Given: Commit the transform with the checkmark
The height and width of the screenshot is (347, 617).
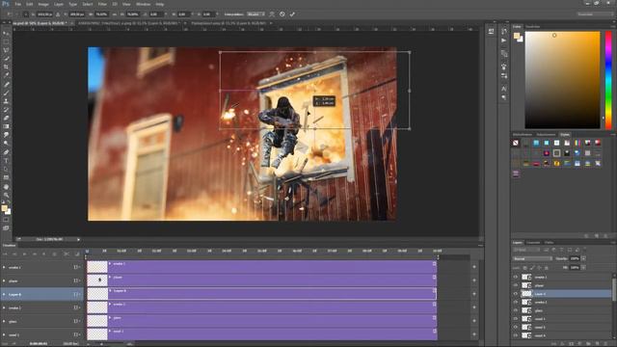Looking at the screenshot, I should click(x=292, y=14).
